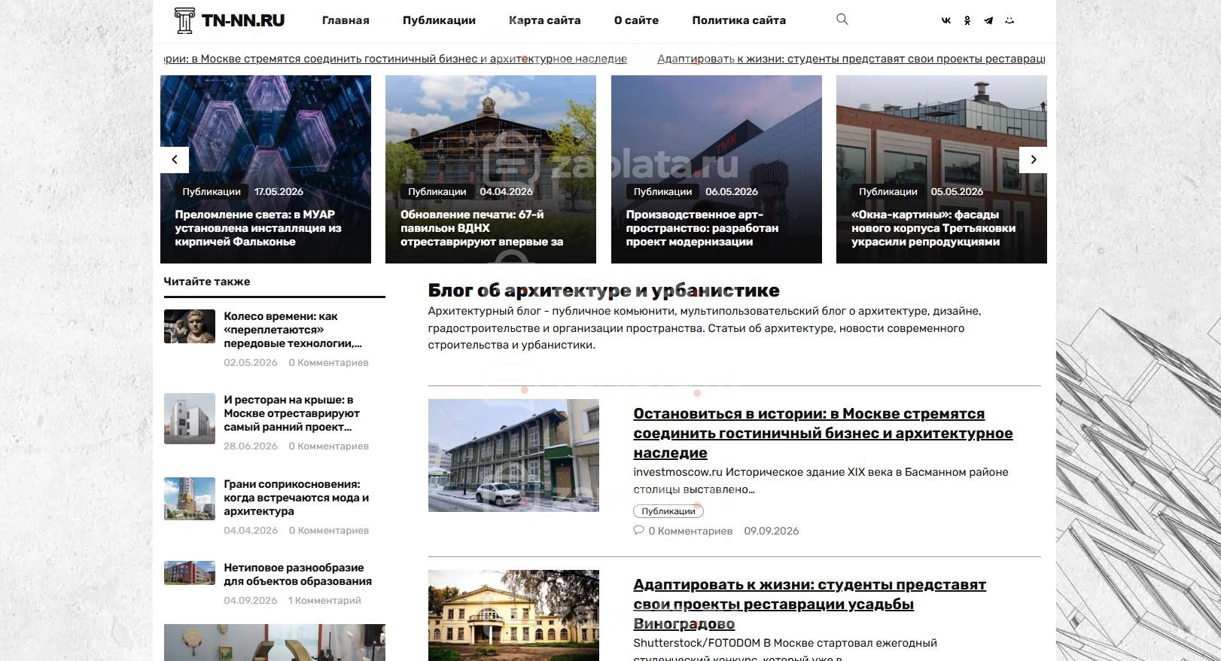Open sidebar article 'Колесо времени'
This screenshot has width=1221, height=661.
coord(293,330)
